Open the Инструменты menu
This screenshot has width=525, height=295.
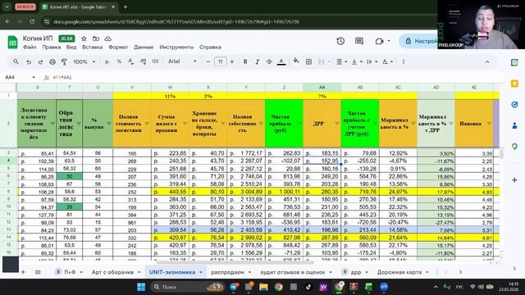pyautogui.click(x=176, y=48)
